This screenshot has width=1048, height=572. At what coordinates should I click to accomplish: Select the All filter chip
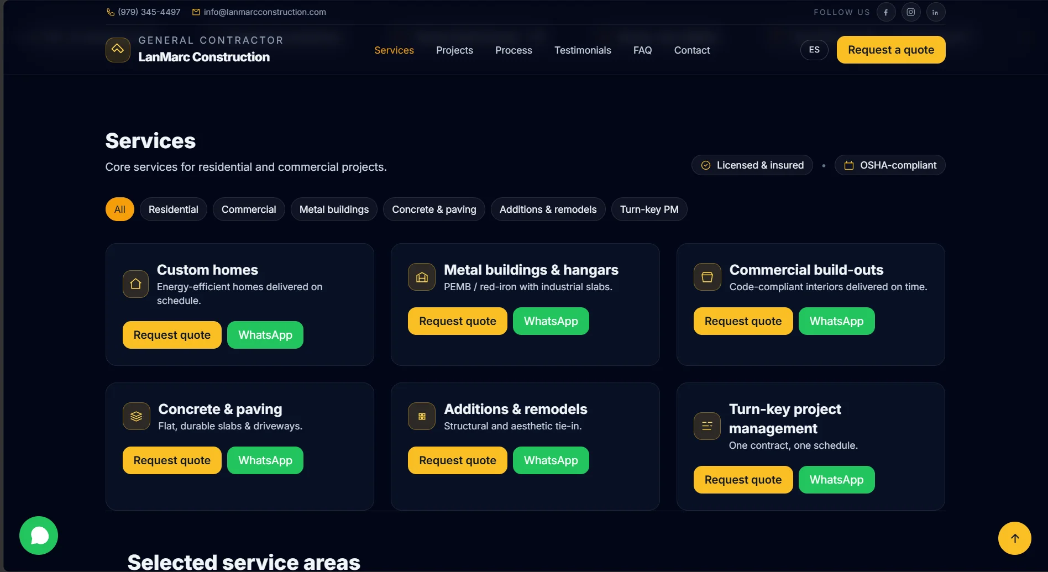click(x=119, y=209)
